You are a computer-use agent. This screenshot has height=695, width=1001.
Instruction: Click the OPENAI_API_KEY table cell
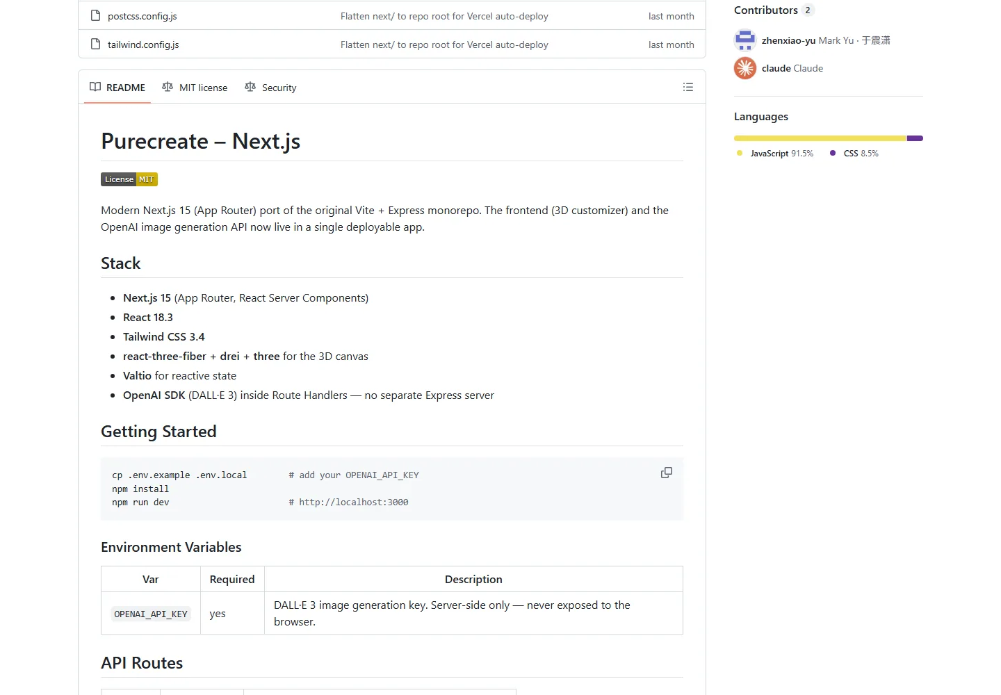[x=151, y=614]
